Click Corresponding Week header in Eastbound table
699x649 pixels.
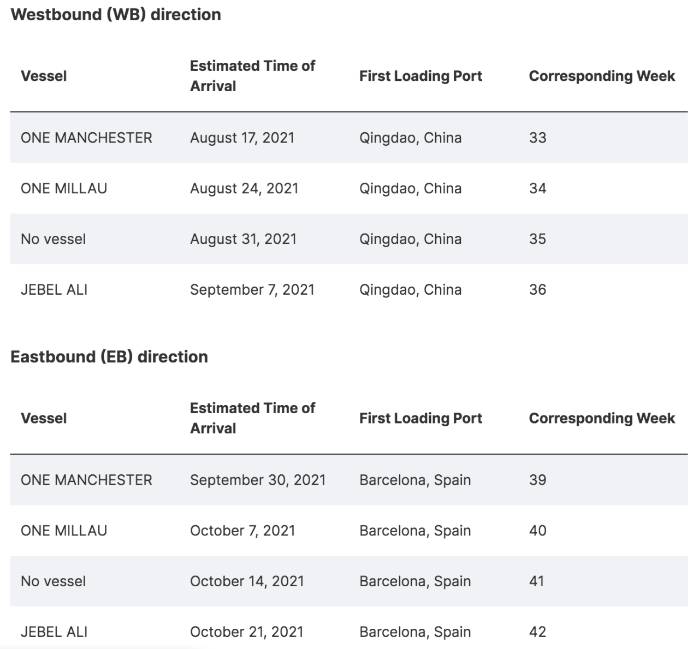(x=602, y=418)
